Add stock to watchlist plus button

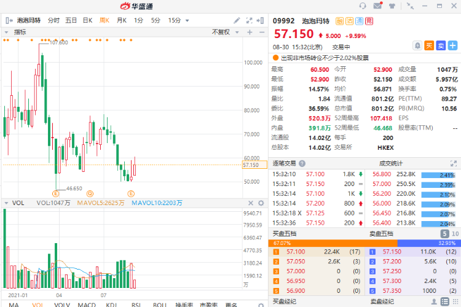coord(452,45)
